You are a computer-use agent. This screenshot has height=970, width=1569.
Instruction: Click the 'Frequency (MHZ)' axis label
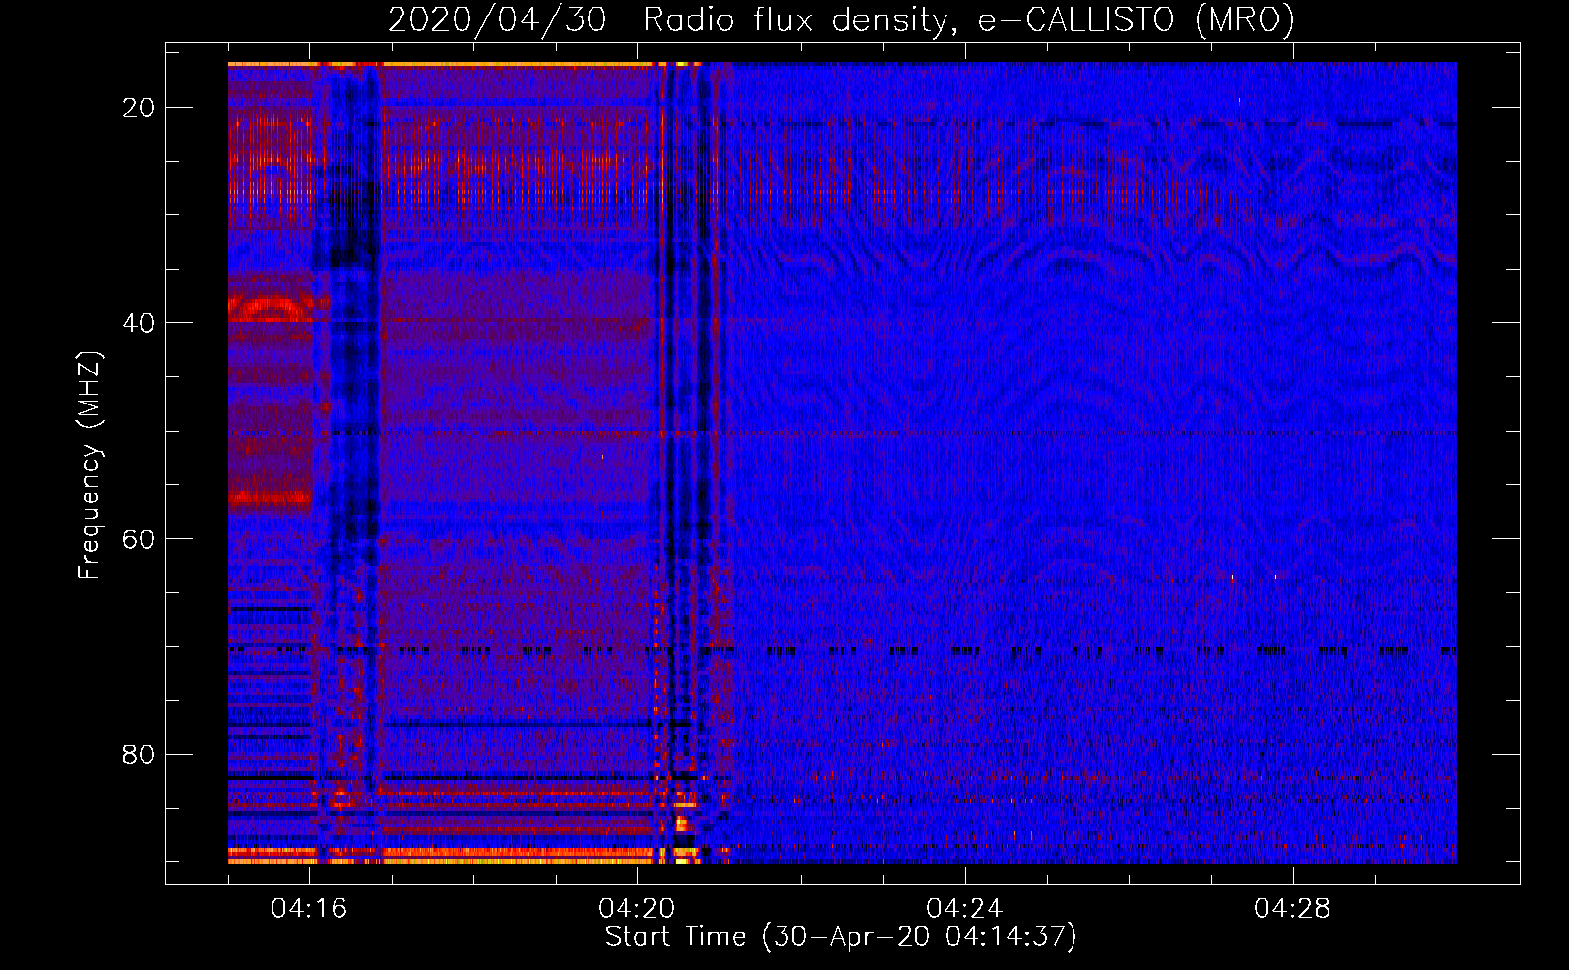tap(89, 466)
